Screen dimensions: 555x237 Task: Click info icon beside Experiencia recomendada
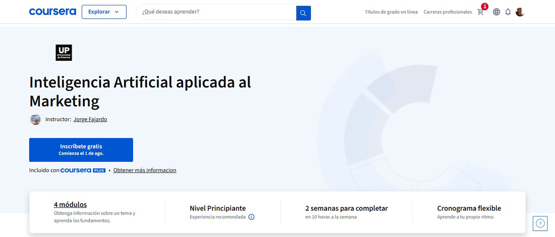pos(251,217)
